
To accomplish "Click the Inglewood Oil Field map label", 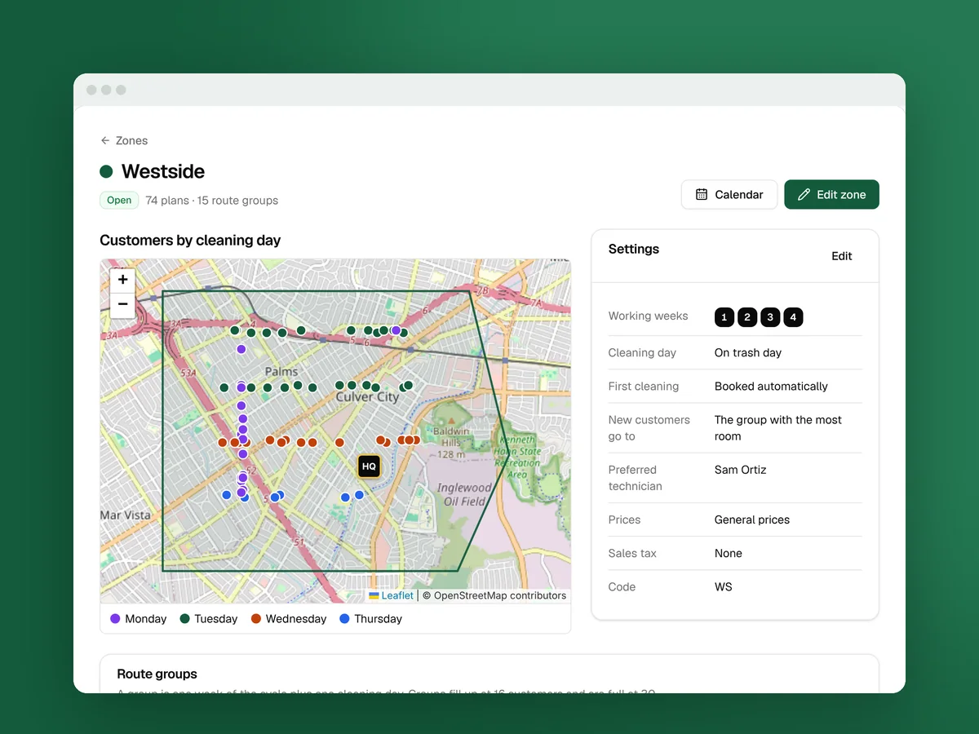I will click(464, 494).
